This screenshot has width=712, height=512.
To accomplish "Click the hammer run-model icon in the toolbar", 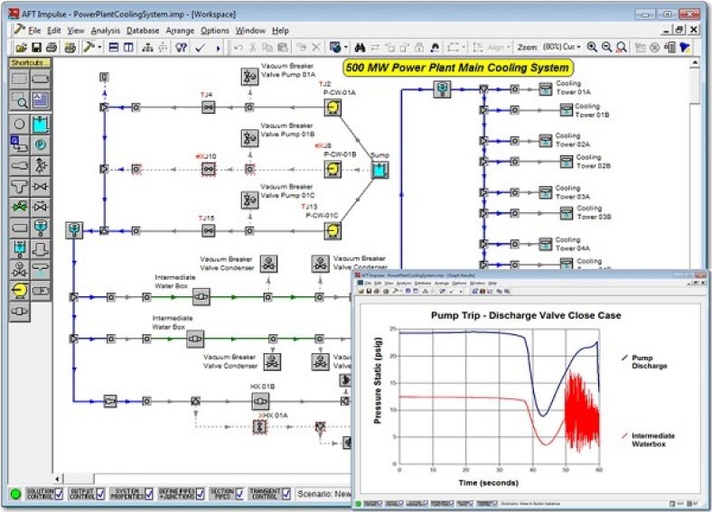I will click(89, 47).
